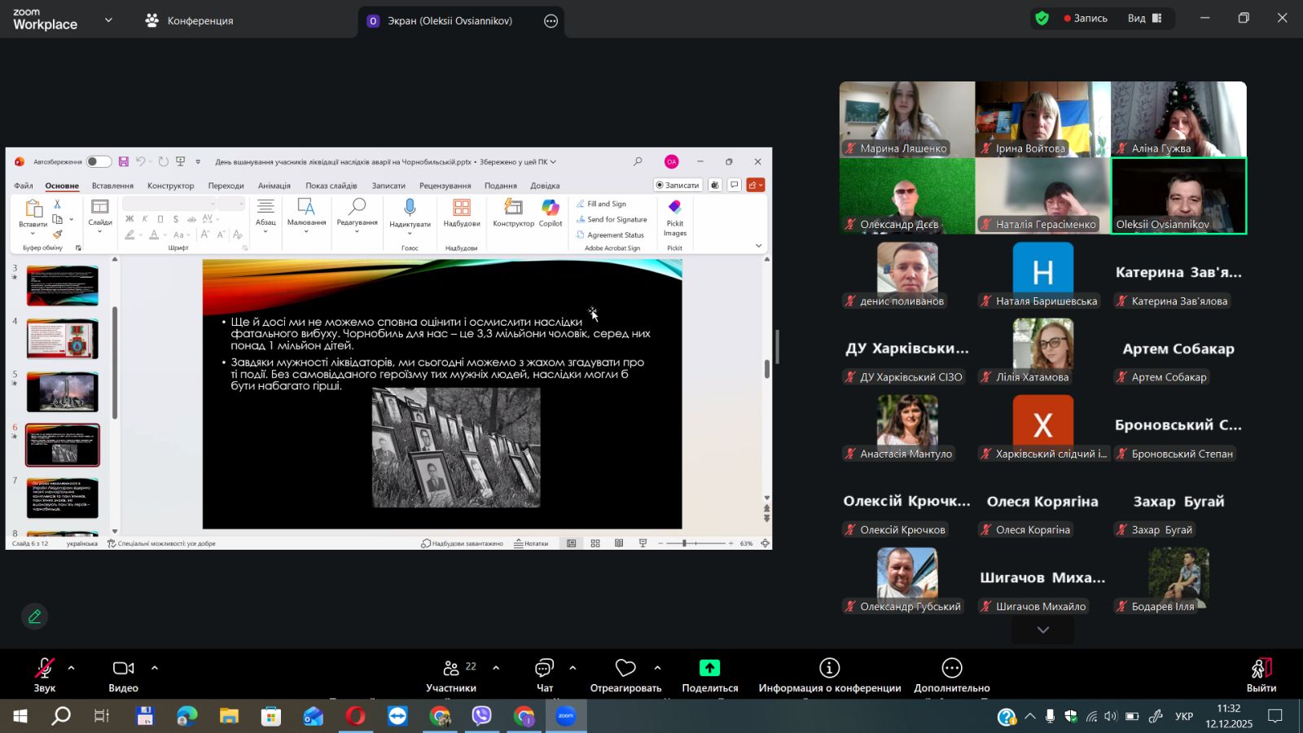Toggle PowerPoint AutoSave switch
The width and height of the screenshot is (1303, 733).
99,162
